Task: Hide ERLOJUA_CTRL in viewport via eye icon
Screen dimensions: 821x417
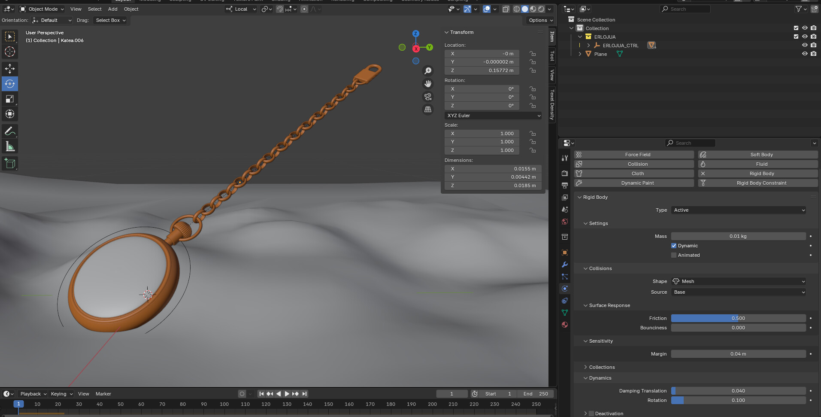Action: (805, 45)
